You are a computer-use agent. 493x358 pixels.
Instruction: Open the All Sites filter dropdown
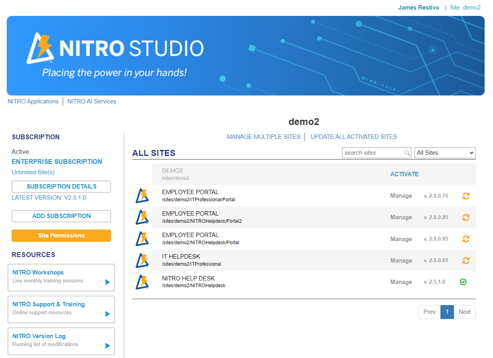445,153
